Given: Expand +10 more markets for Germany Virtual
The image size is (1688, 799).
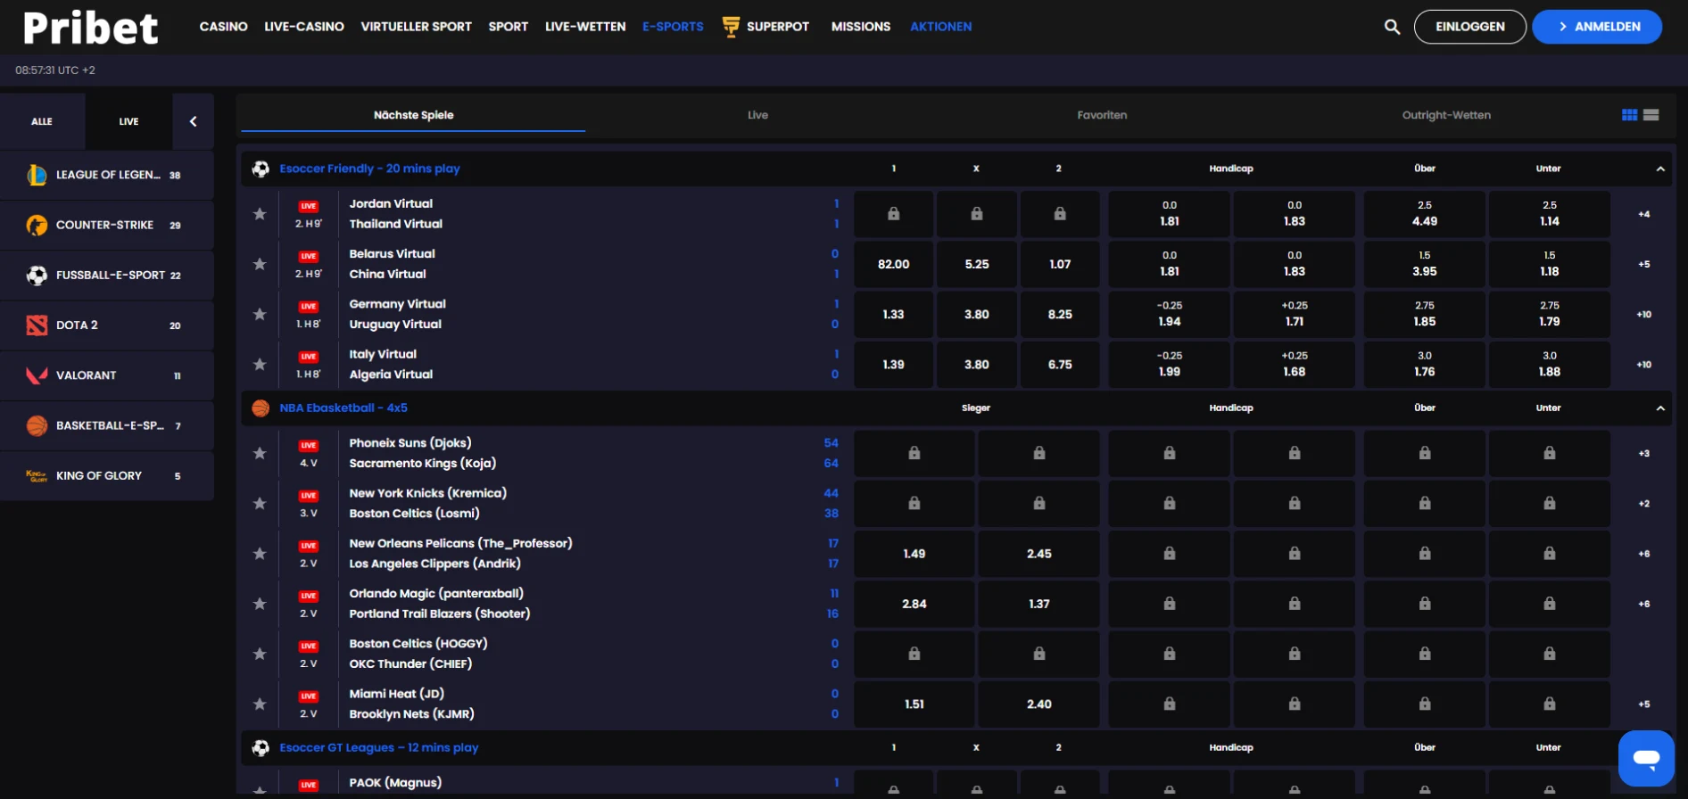Looking at the screenshot, I should [1643, 314].
